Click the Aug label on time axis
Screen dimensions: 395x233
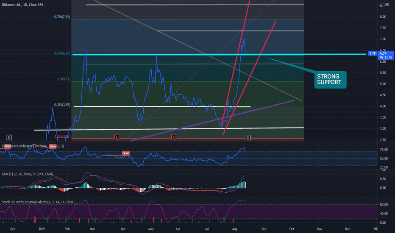click(x=235, y=229)
